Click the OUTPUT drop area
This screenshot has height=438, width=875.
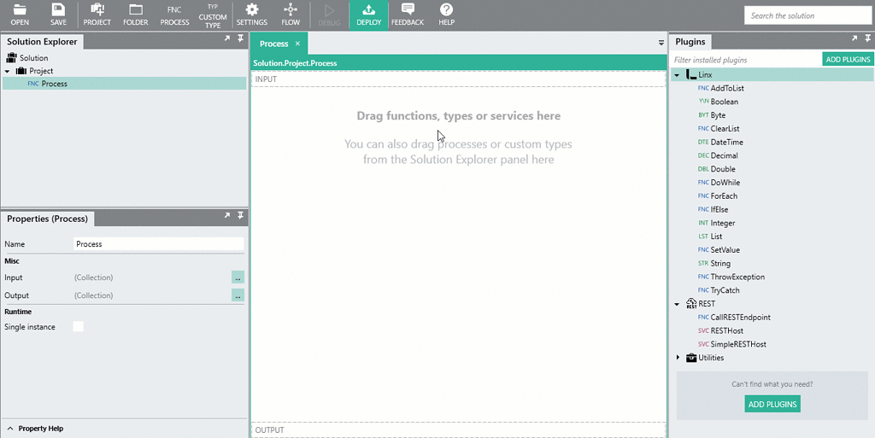click(458, 429)
